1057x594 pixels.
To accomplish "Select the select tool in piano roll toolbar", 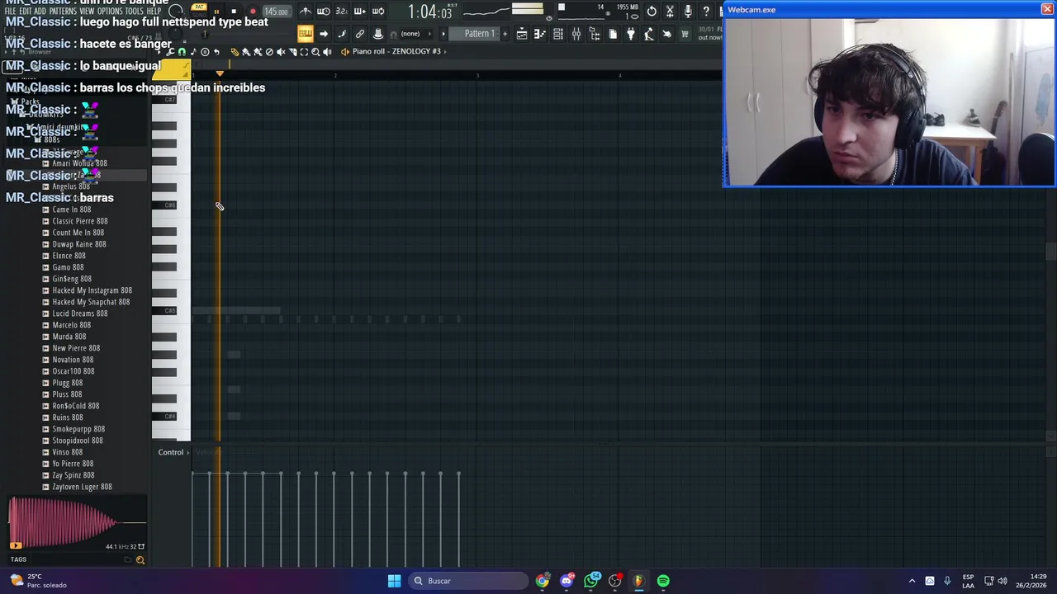I will pos(304,51).
